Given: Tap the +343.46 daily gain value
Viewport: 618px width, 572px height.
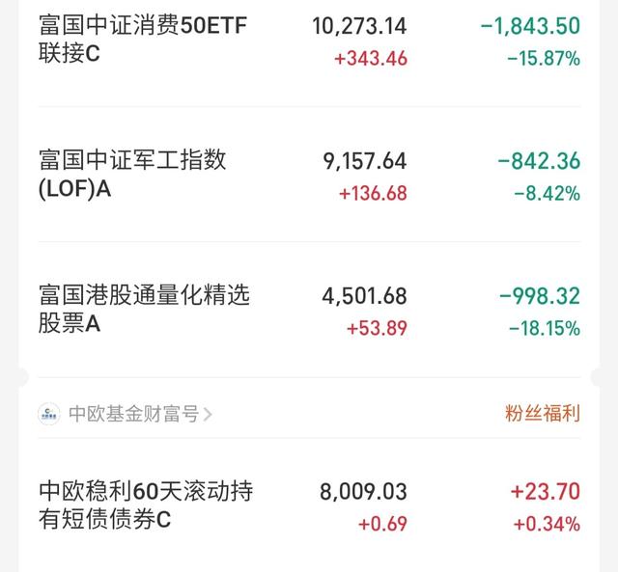Looking at the screenshot, I should point(371,59).
